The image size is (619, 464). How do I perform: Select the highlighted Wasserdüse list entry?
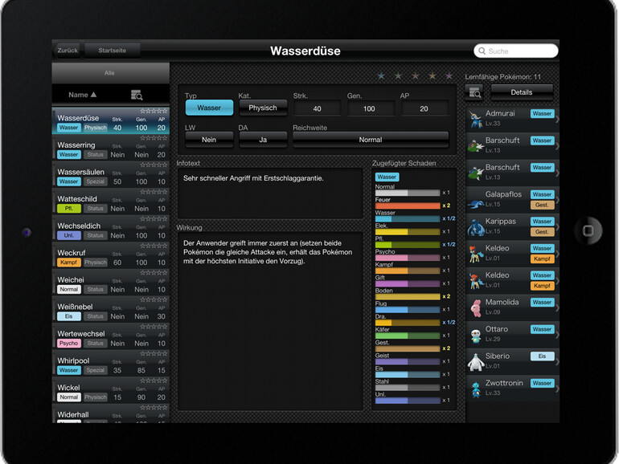tap(111, 121)
